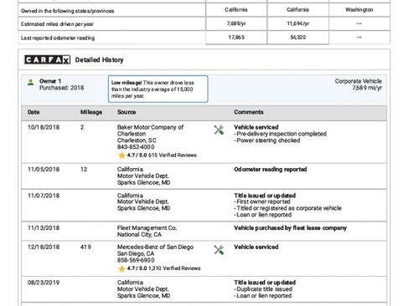This screenshot has width=409, height=306.
Task: Click the 7,689 mi/yr value under Corporate Vehicle
Action: tap(367, 88)
